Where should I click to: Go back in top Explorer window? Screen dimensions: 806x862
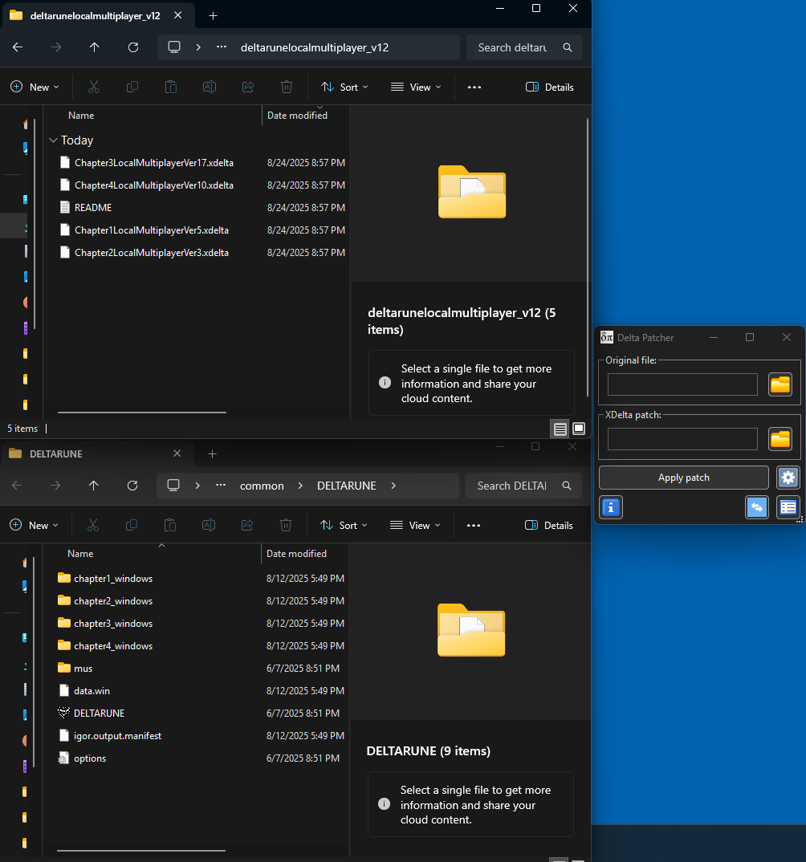18,47
